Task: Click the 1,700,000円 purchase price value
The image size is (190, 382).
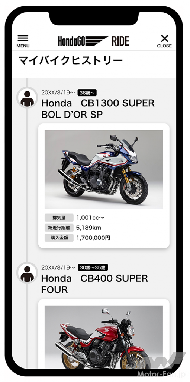Action: coord(93,238)
